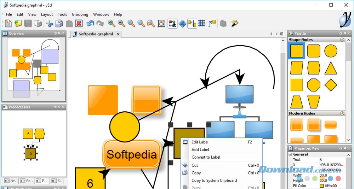Toggle selection edit mode button
354x189 pixels.
pos(172,24)
